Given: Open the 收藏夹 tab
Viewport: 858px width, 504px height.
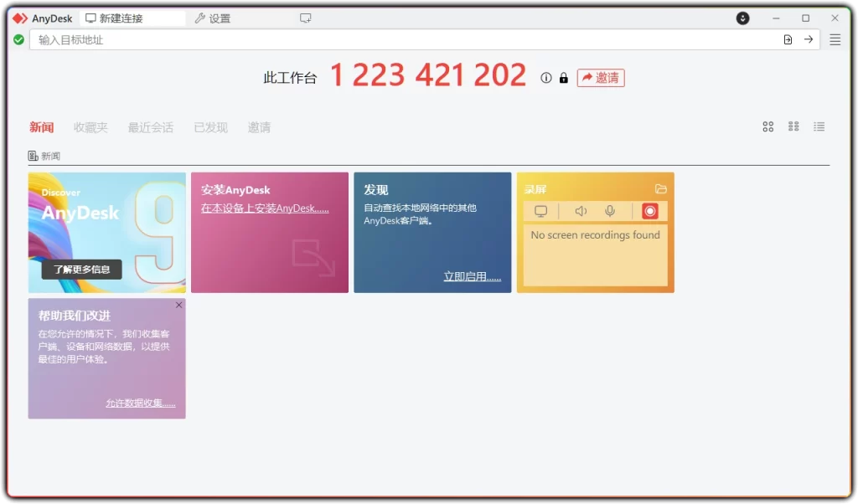Looking at the screenshot, I should coord(90,127).
